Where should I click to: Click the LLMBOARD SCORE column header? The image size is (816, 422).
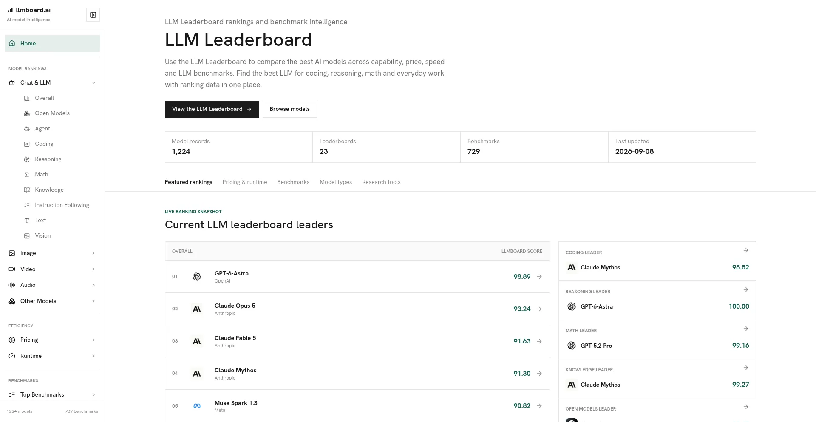(522, 251)
